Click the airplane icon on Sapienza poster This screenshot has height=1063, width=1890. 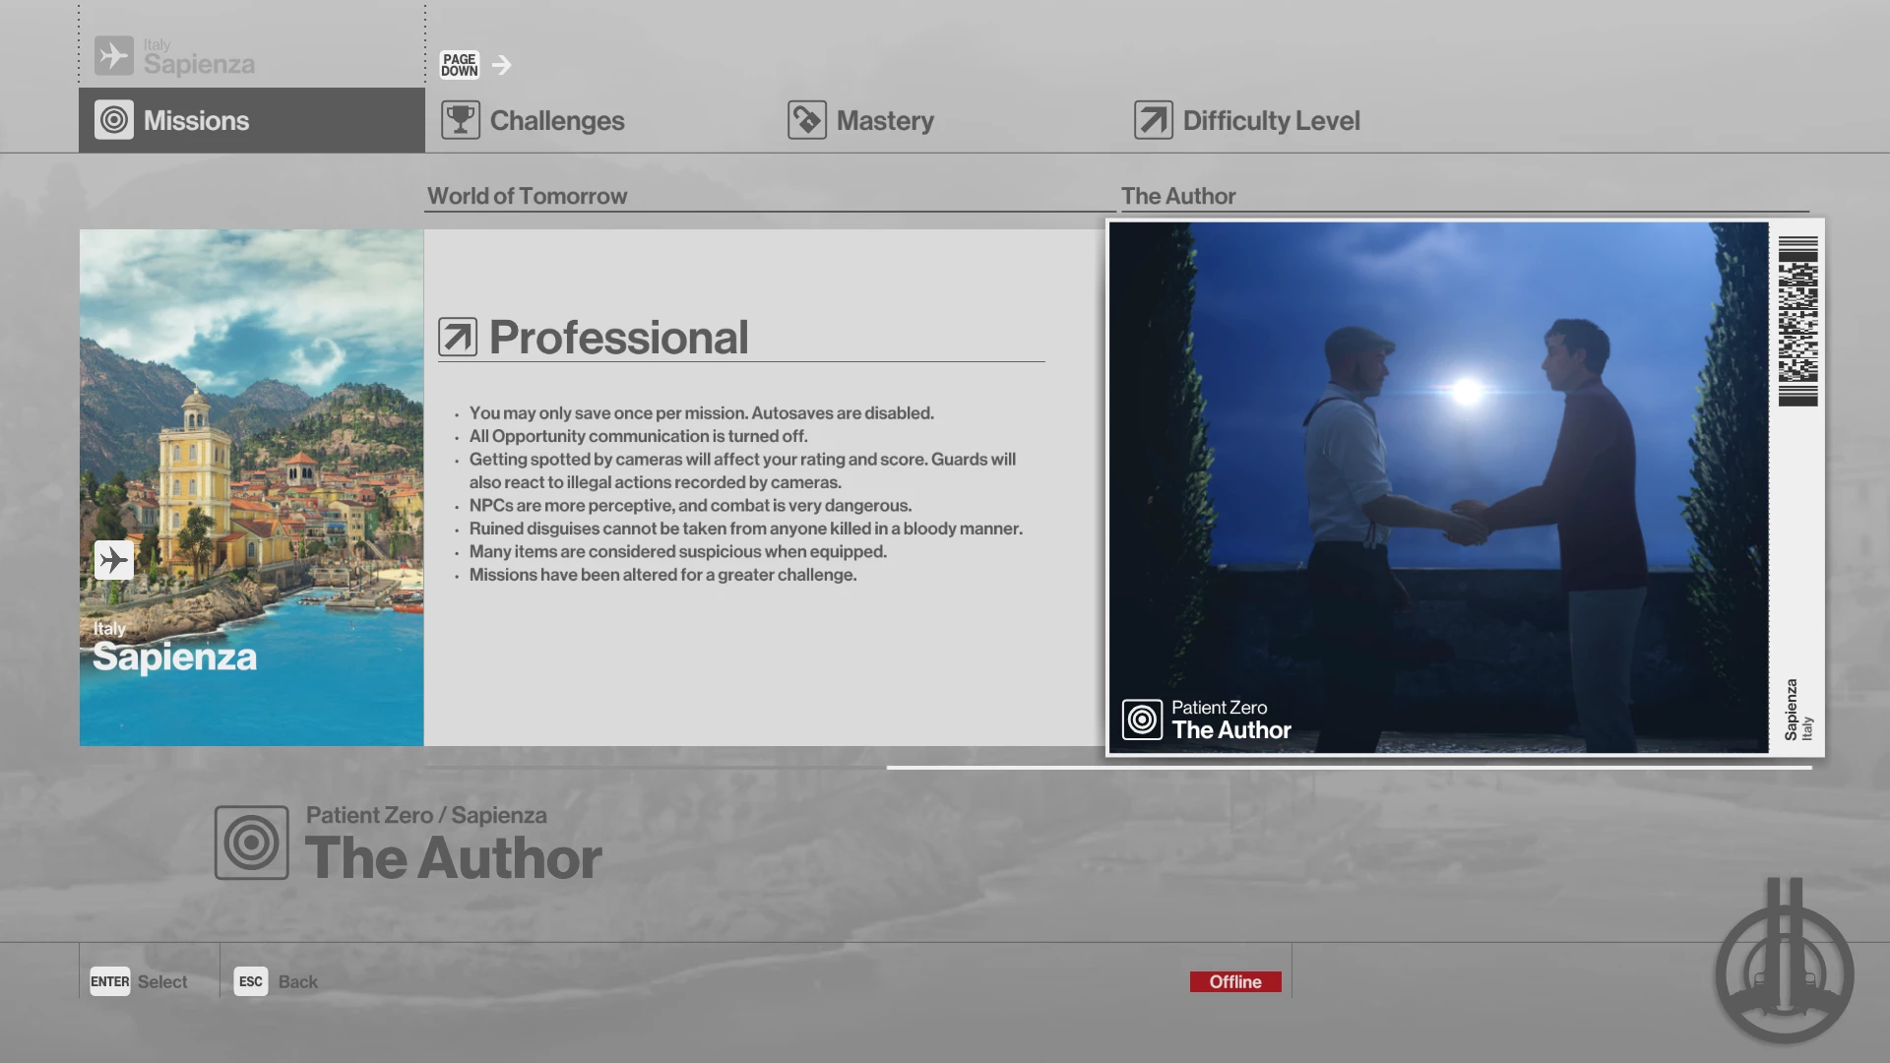point(114,560)
